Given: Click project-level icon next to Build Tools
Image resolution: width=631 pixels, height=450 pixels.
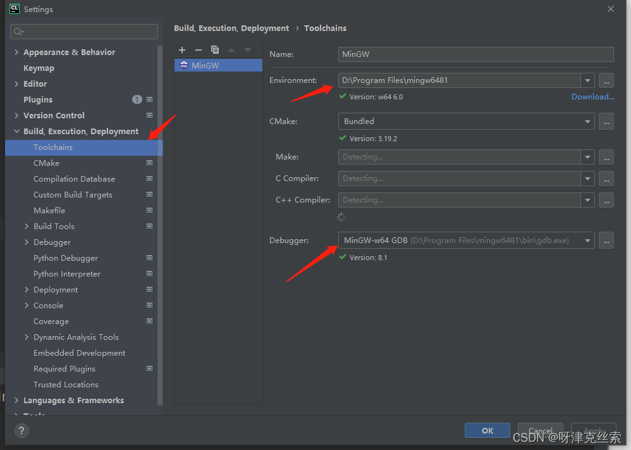Looking at the screenshot, I should 150,226.
